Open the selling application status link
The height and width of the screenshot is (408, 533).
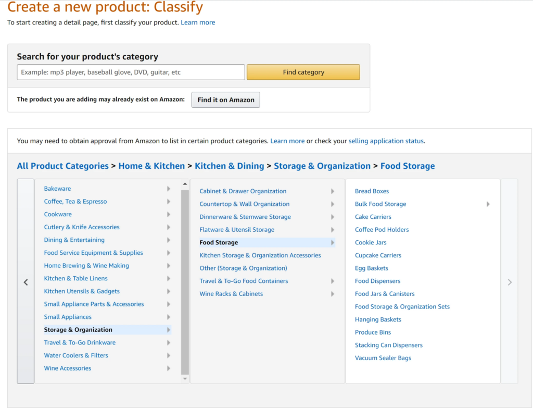pos(386,141)
